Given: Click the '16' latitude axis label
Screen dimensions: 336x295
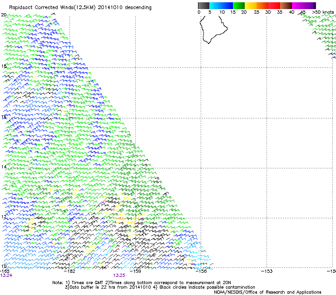Looking at the screenshot, I should click(x=4, y=117).
